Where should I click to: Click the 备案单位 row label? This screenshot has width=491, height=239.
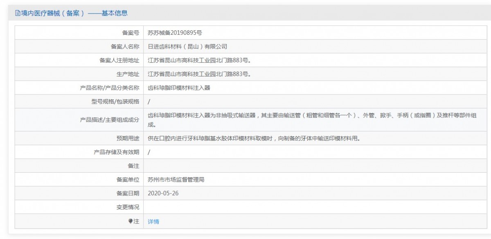pyautogui.click(x=128, y=180)
